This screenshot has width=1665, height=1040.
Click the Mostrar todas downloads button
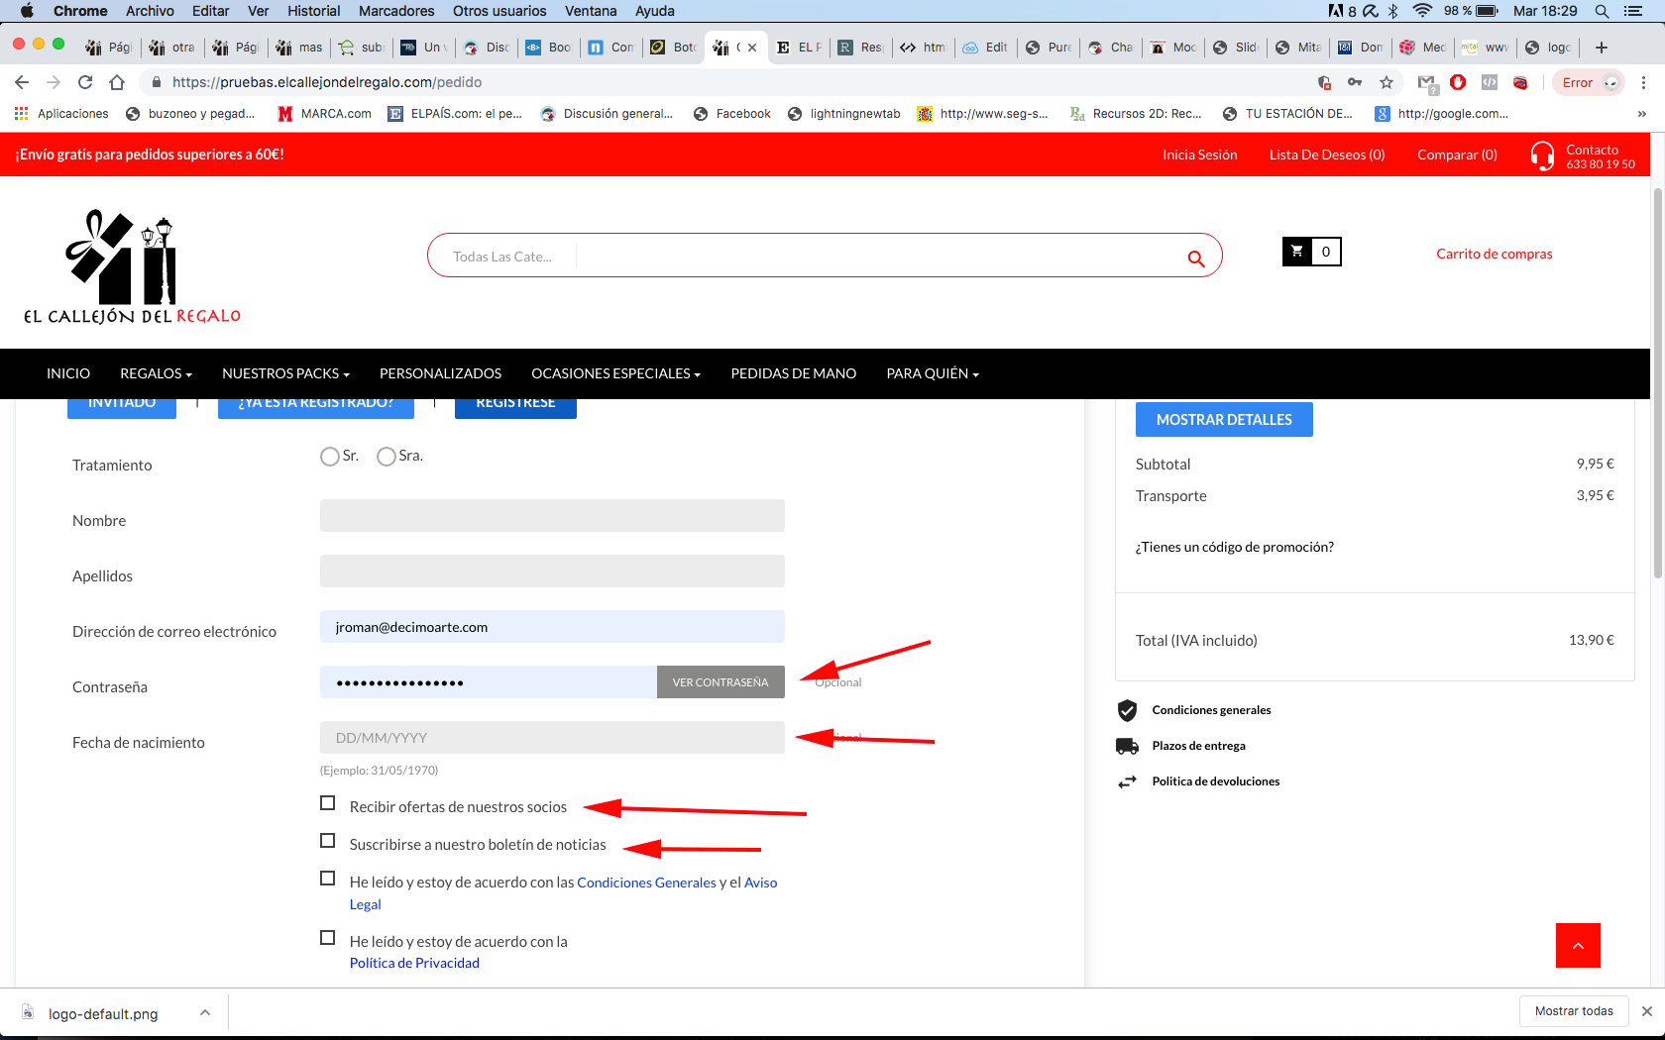[x=1574, y=1010]
